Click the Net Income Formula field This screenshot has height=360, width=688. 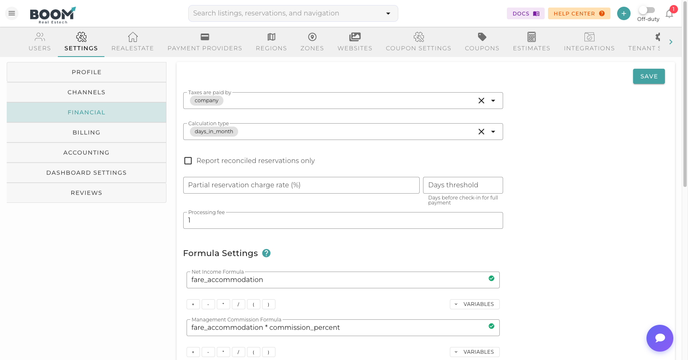coord(343,280)
